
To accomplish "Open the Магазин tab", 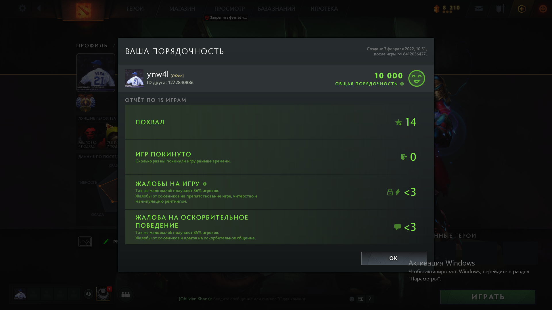I will (x=182, y=9).
